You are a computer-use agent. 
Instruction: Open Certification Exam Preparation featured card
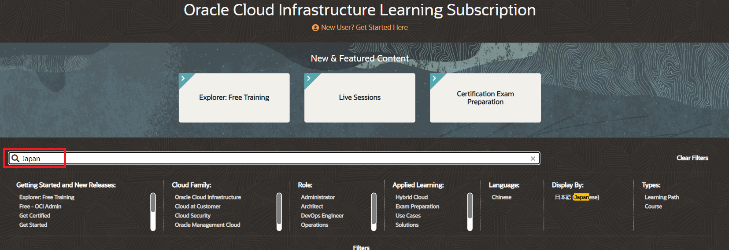pos(485,98)
